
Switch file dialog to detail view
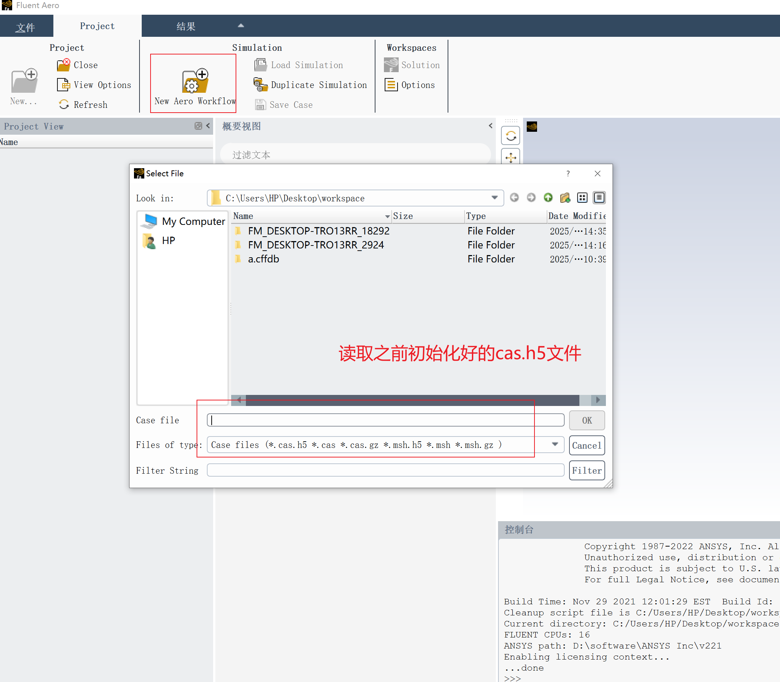pos(599,198)
